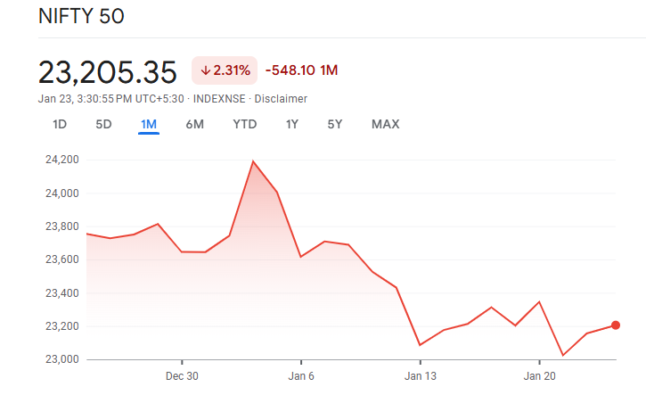
Task: Click the -2.31% change badge
Action: click(225, 70)
